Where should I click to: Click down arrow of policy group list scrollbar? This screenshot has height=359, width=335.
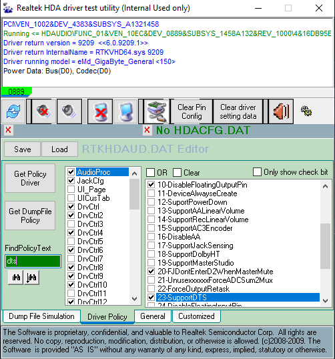click(x=135, y=299)
